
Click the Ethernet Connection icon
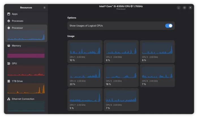[x=9, y=99]
